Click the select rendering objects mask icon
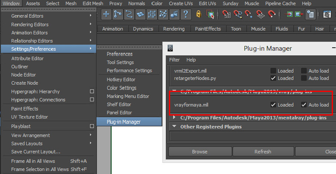 click(174, 14)
